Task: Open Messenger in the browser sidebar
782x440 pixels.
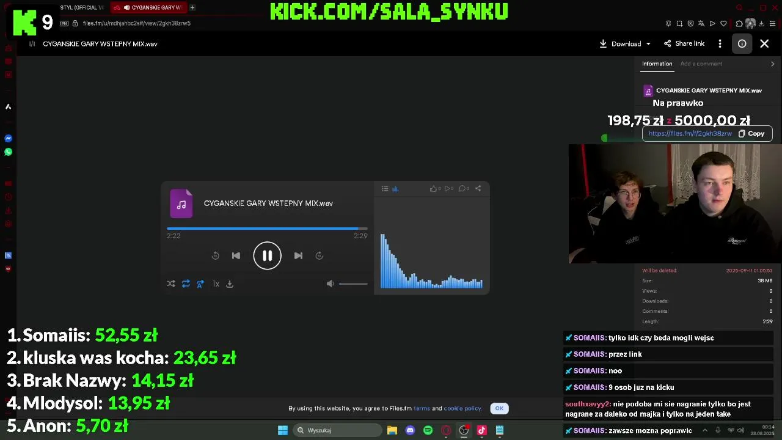Action: click(8, 138)
